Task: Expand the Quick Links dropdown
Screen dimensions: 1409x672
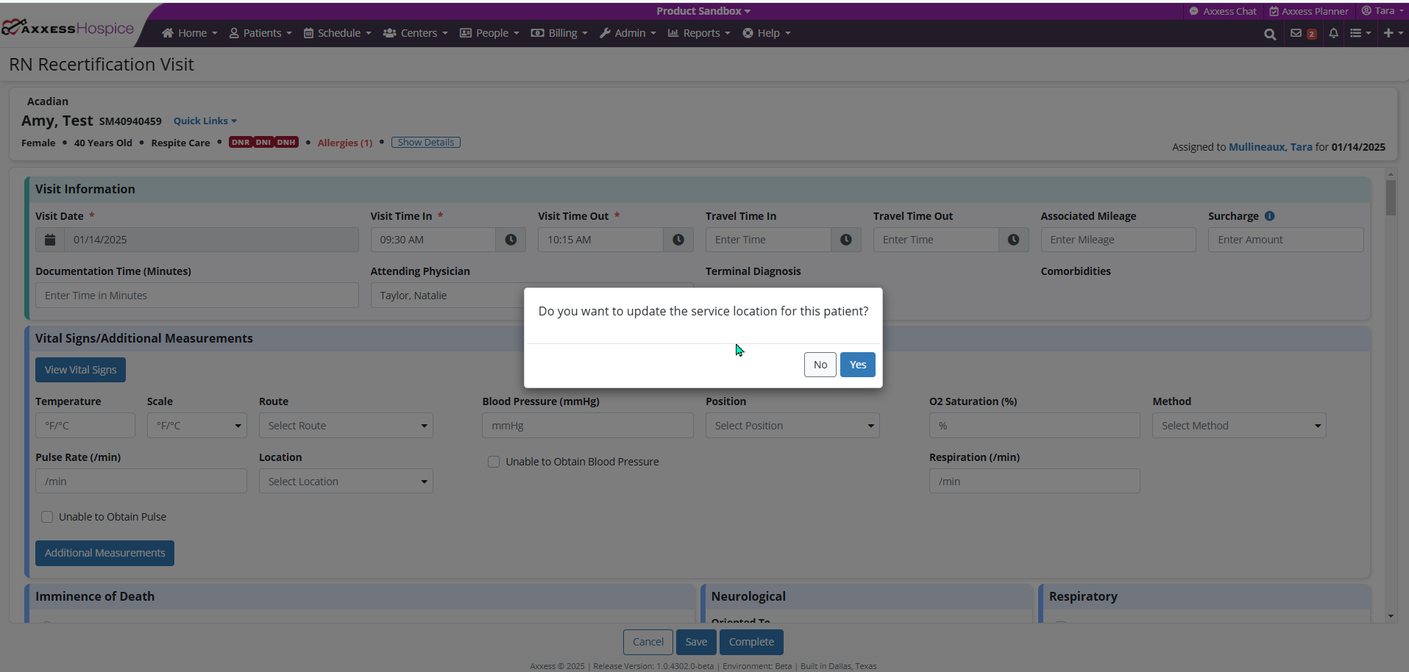Action: pos(205,121)
